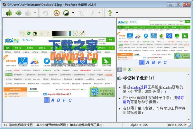
Task: Click the blue handle of the alpha gradient
Action: click(x=70, y=34)
